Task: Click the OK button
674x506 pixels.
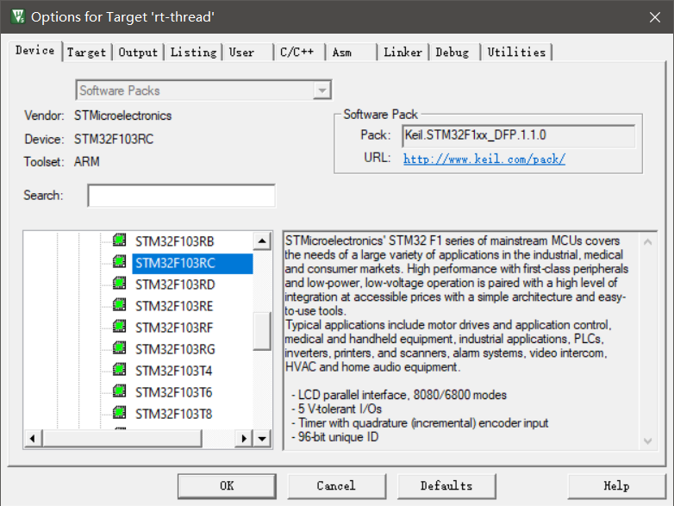Action: tap(227, 486)
